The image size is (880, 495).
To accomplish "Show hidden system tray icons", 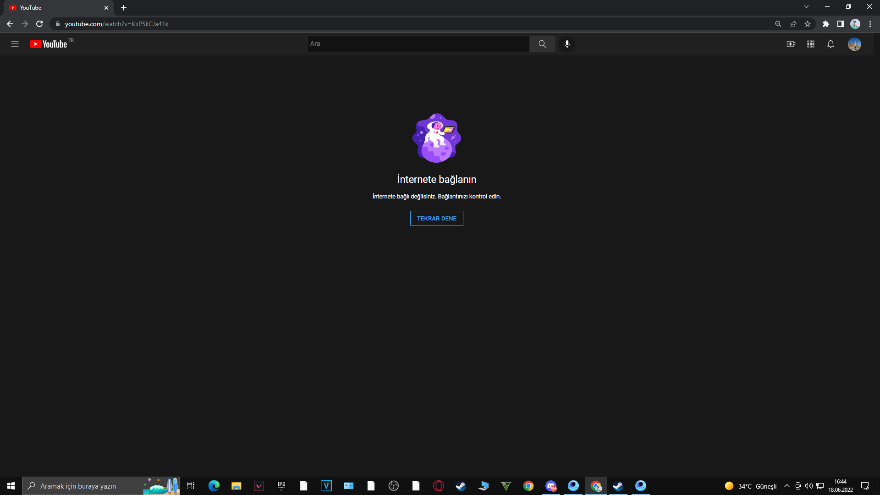I will click(x=786, y=486).
